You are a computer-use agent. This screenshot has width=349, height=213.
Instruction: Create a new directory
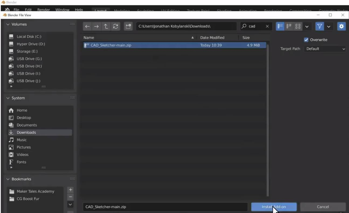click(128, 26)
